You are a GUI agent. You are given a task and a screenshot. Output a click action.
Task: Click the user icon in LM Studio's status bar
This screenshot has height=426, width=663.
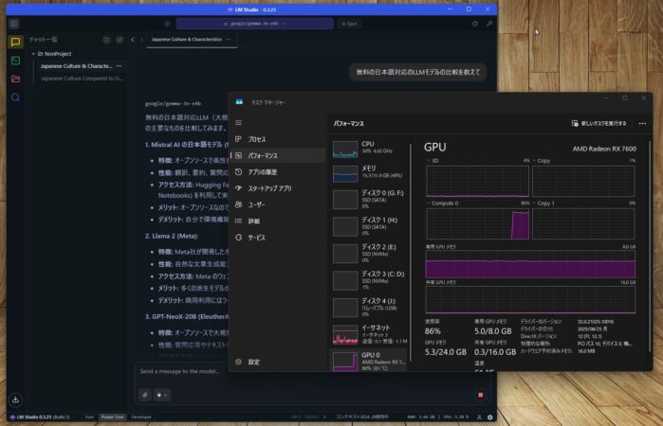tap(480, 417)
